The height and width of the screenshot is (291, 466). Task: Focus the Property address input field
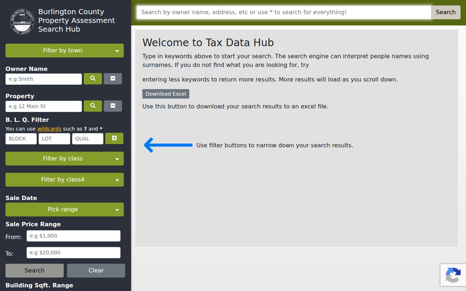[x=44, y=106]
